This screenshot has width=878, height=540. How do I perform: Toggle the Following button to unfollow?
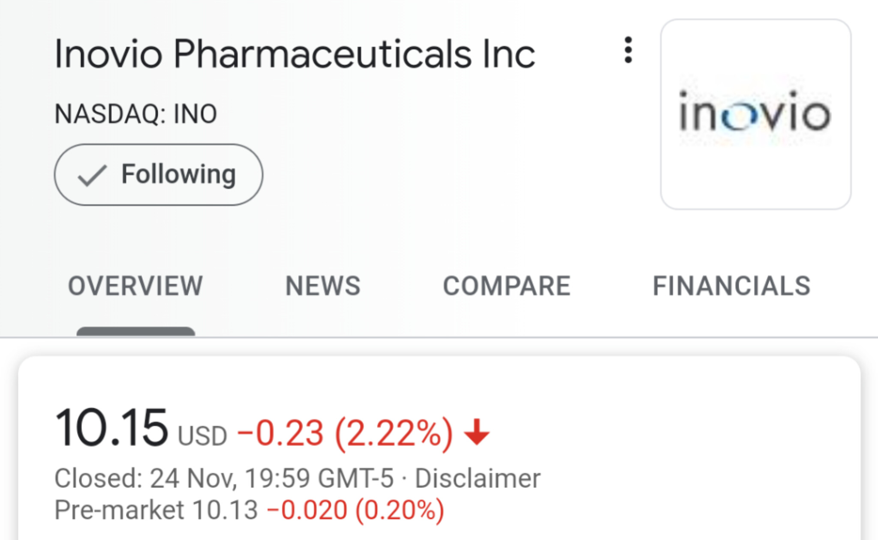pyautogui.click(x=159, y=175)
